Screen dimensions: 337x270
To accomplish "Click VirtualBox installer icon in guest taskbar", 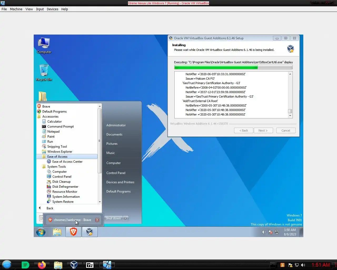I will coord(90,232).
